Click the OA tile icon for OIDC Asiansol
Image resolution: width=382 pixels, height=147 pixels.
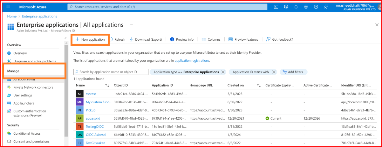pyautogui.click(x=79, y=135)
